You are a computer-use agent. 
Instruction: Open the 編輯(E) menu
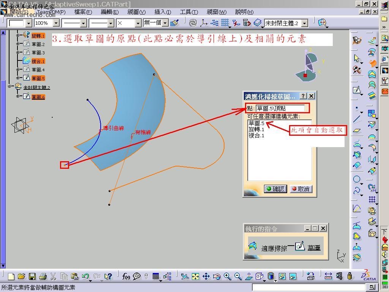(x=110, y=12)
